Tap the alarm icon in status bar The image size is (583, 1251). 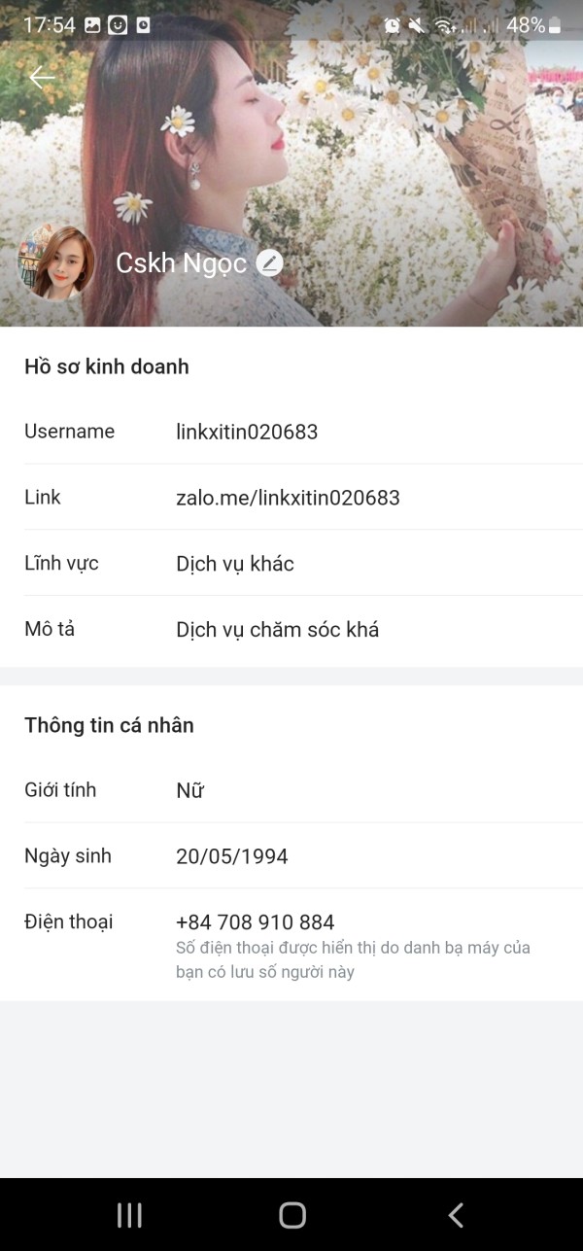(393, 25)
